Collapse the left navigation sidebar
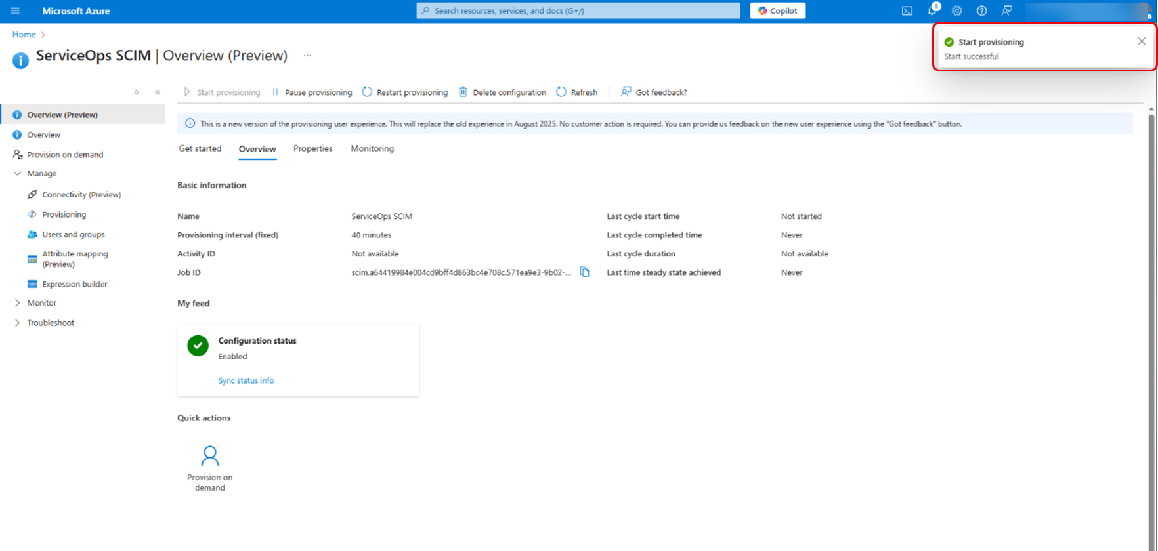This screenshot has height=551, width=1158. click(x=158, y=92)
